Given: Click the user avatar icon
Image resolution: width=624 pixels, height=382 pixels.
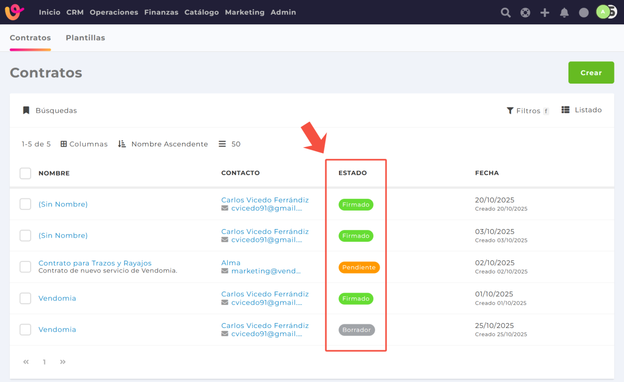Looking at the screenshot, I should [603, 12].
